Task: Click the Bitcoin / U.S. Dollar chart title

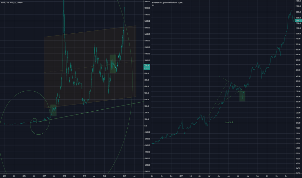Action: [x=12, y=3]
